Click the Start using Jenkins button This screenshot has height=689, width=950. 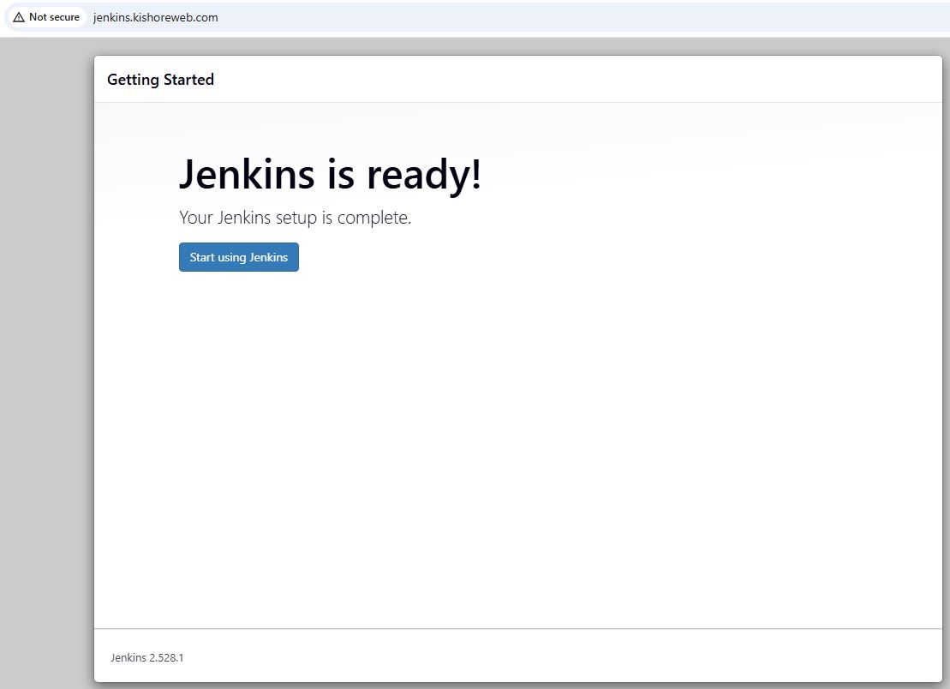[x=238, y=257]
